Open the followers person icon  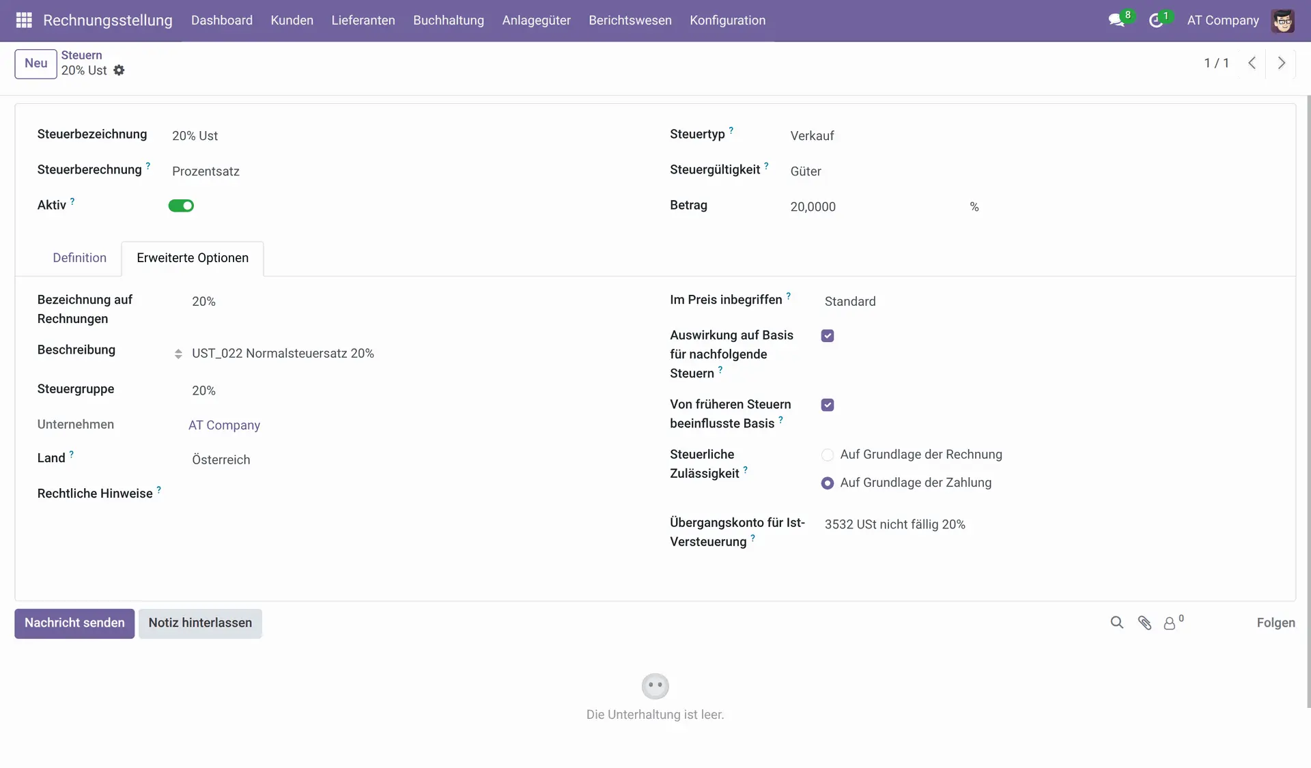click(x=1170, y=623)
